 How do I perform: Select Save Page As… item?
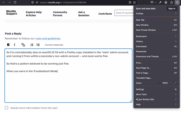click(156, 68)
